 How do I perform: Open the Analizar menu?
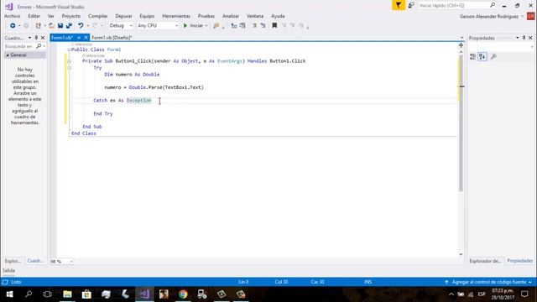click(231, 16)
